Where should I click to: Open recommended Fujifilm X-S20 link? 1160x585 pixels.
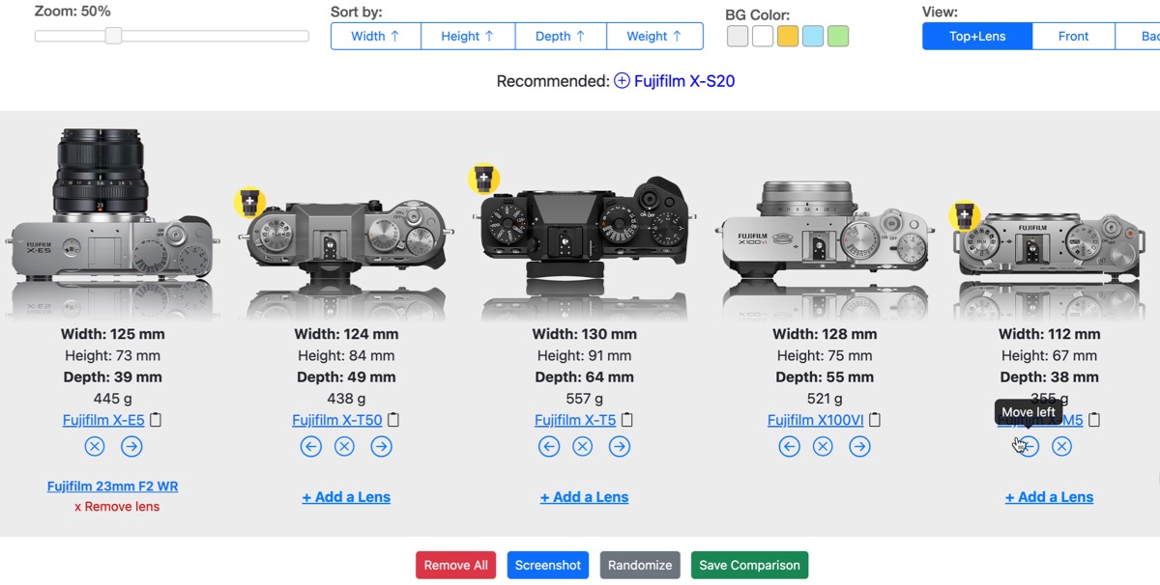coord(684,81)
